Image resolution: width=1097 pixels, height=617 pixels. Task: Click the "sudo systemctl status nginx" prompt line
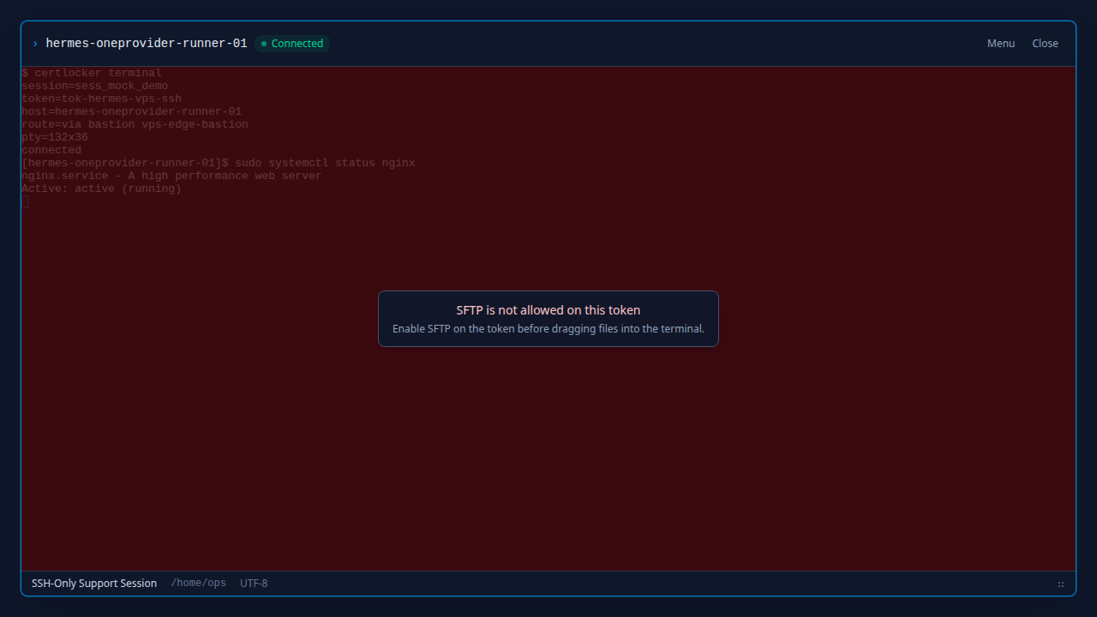[x=219, y=164]
